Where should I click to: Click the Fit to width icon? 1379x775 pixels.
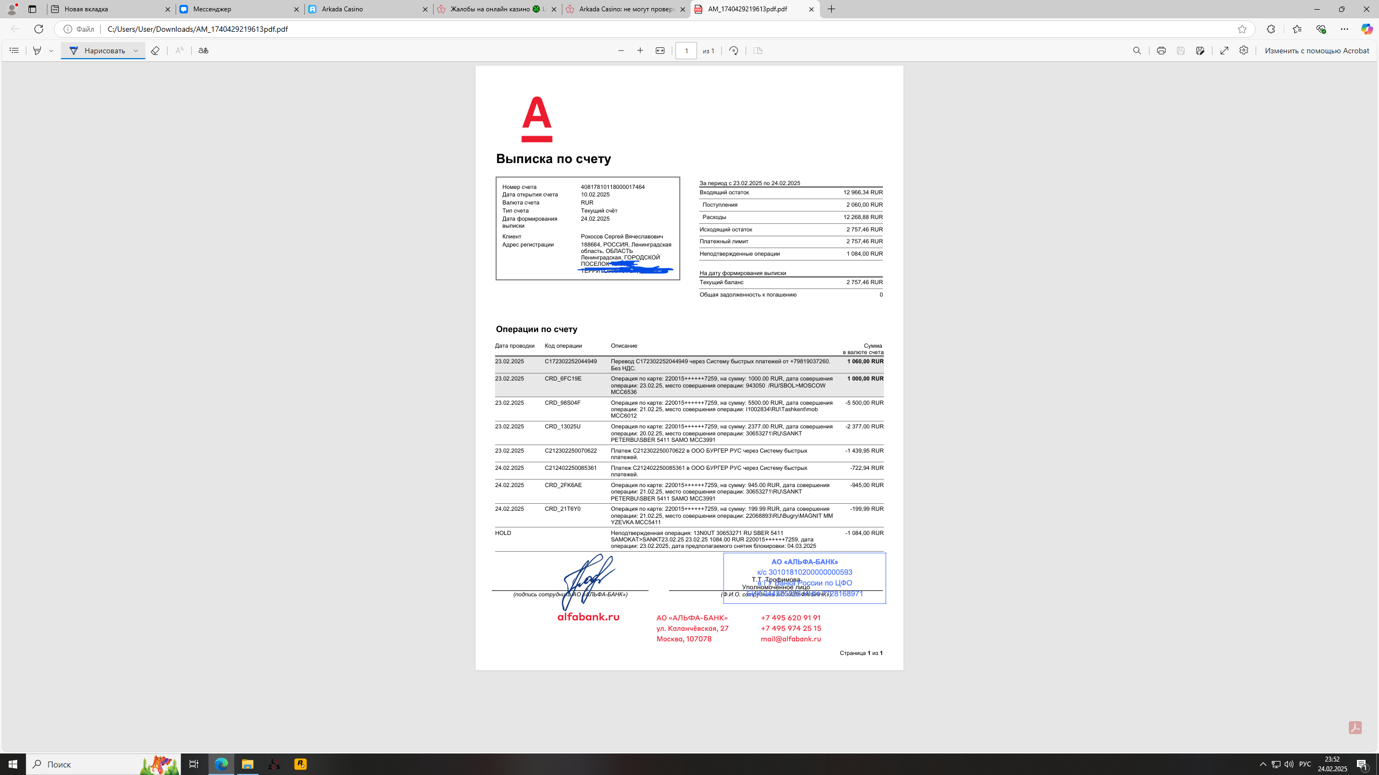pyautogui.click(x=660, y=51)
